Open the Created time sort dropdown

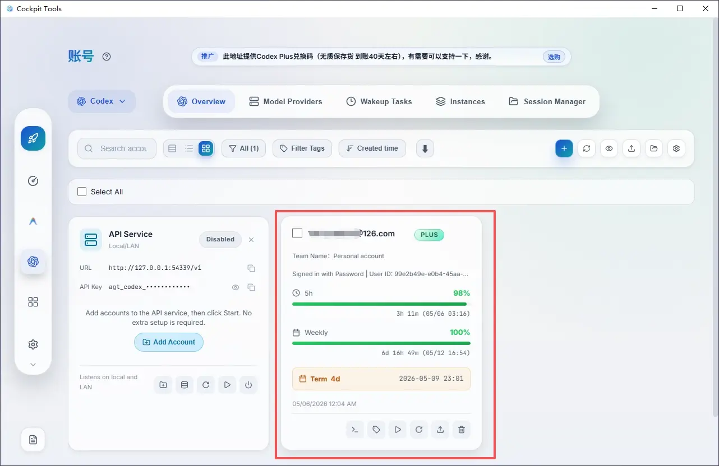(372, 148)
